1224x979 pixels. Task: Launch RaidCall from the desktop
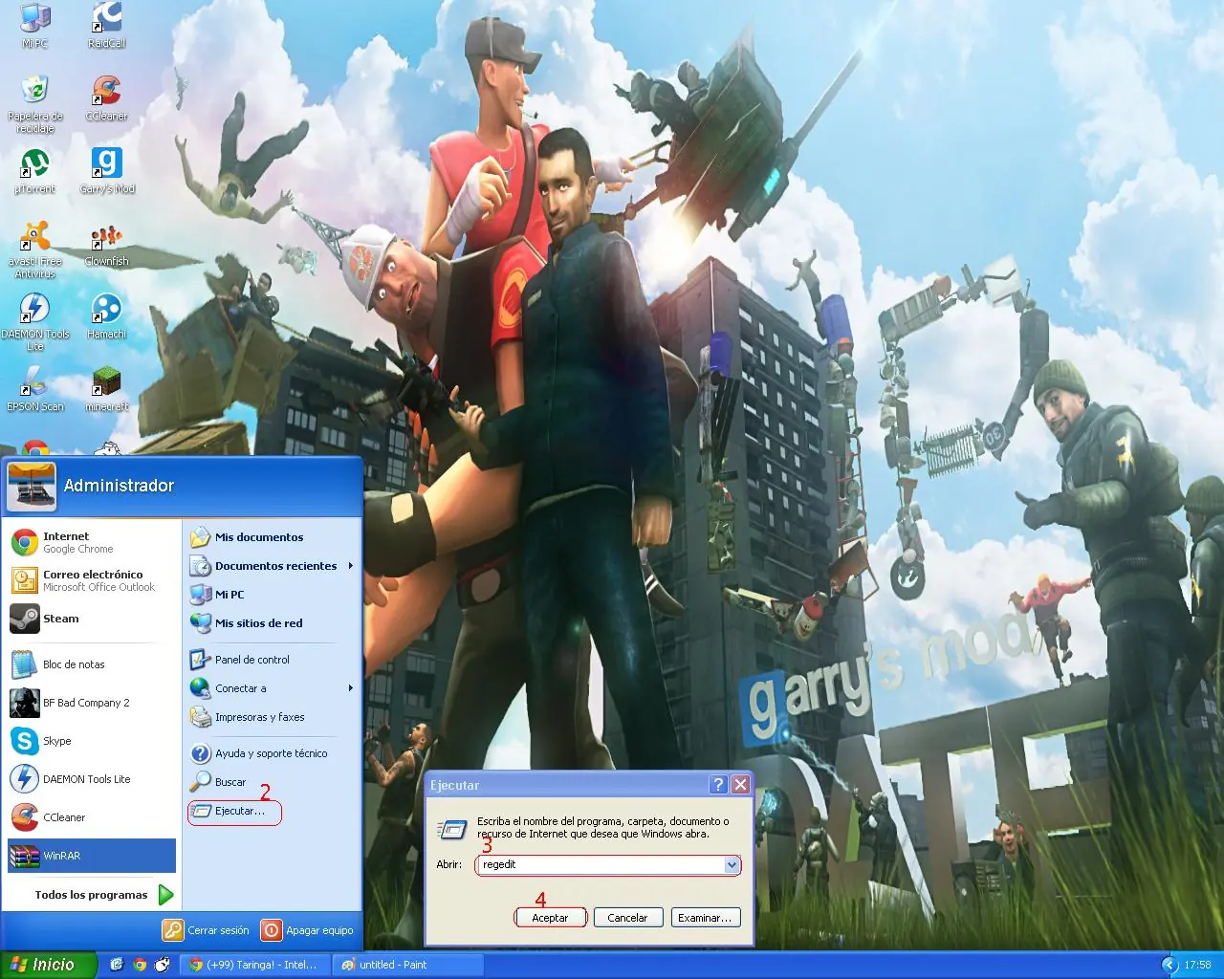point(106,25)
